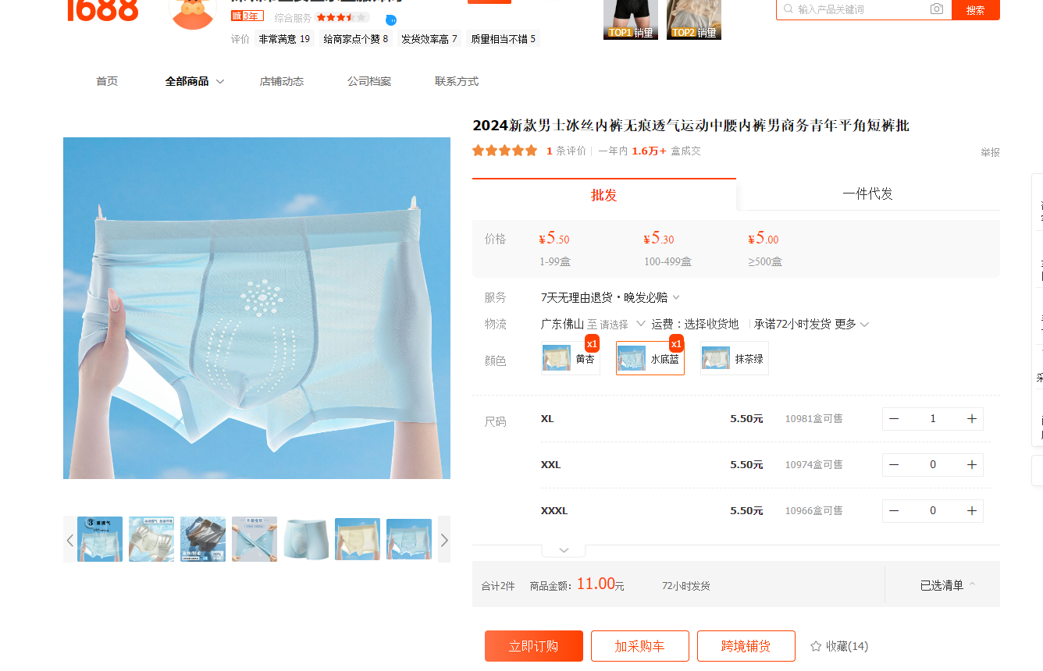Click the camera image search icon

pos(936,9)
